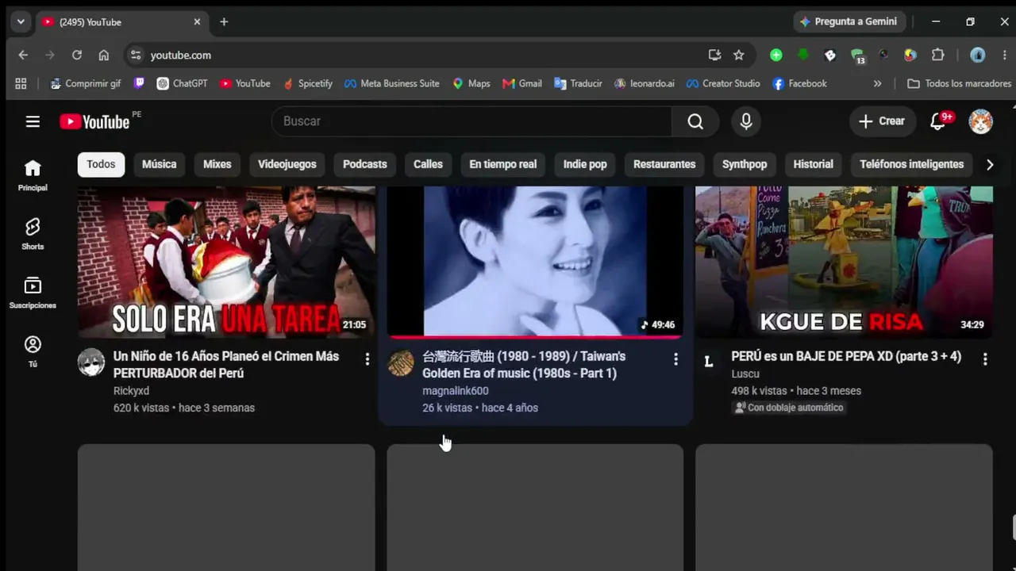Open the magnalink600 channel avatar
Image resolution: width=1016 pixels, height=571 pixels.
[401, 362]
